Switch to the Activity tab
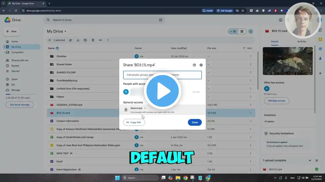This screenshot has height=182, width=325. [x=302, y=41]
